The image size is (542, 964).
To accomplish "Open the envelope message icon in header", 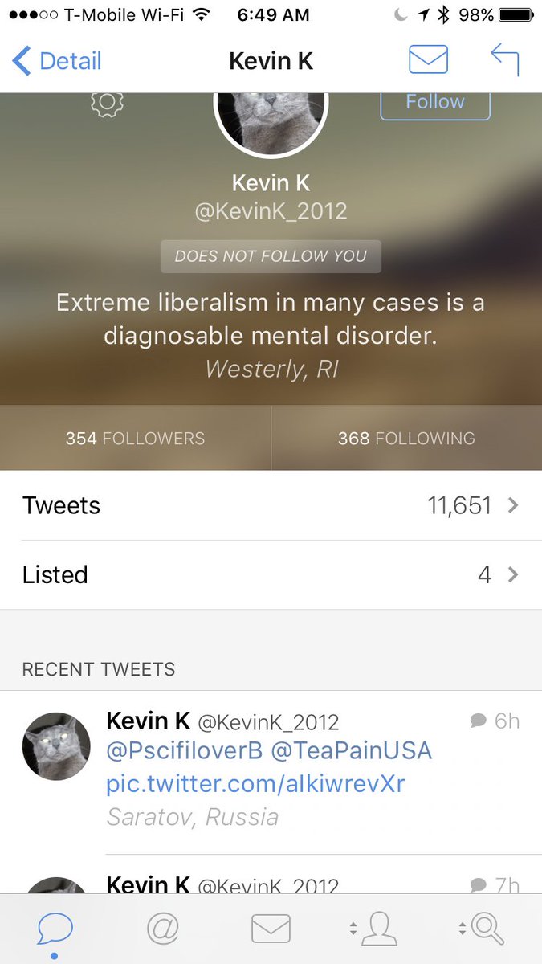I will point(428,60).
